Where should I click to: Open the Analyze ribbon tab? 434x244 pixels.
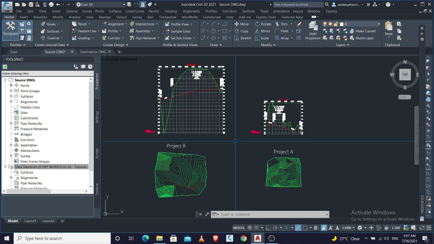[x=75, y=17]
